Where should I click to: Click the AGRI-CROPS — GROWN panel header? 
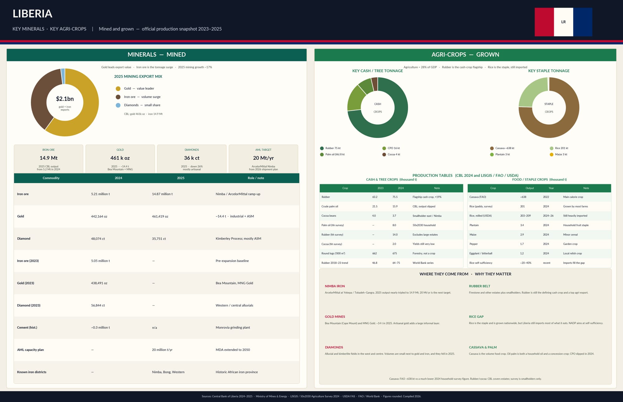(465, 55)
